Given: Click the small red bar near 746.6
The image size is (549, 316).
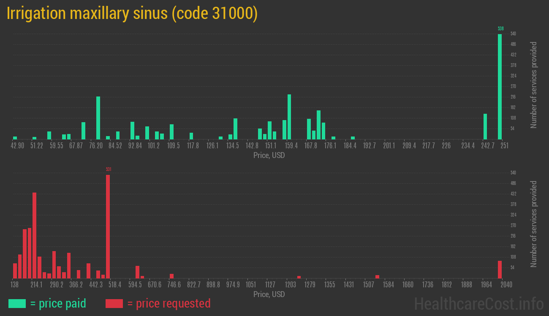Looking at the screenshot, I should click(171, 276).
